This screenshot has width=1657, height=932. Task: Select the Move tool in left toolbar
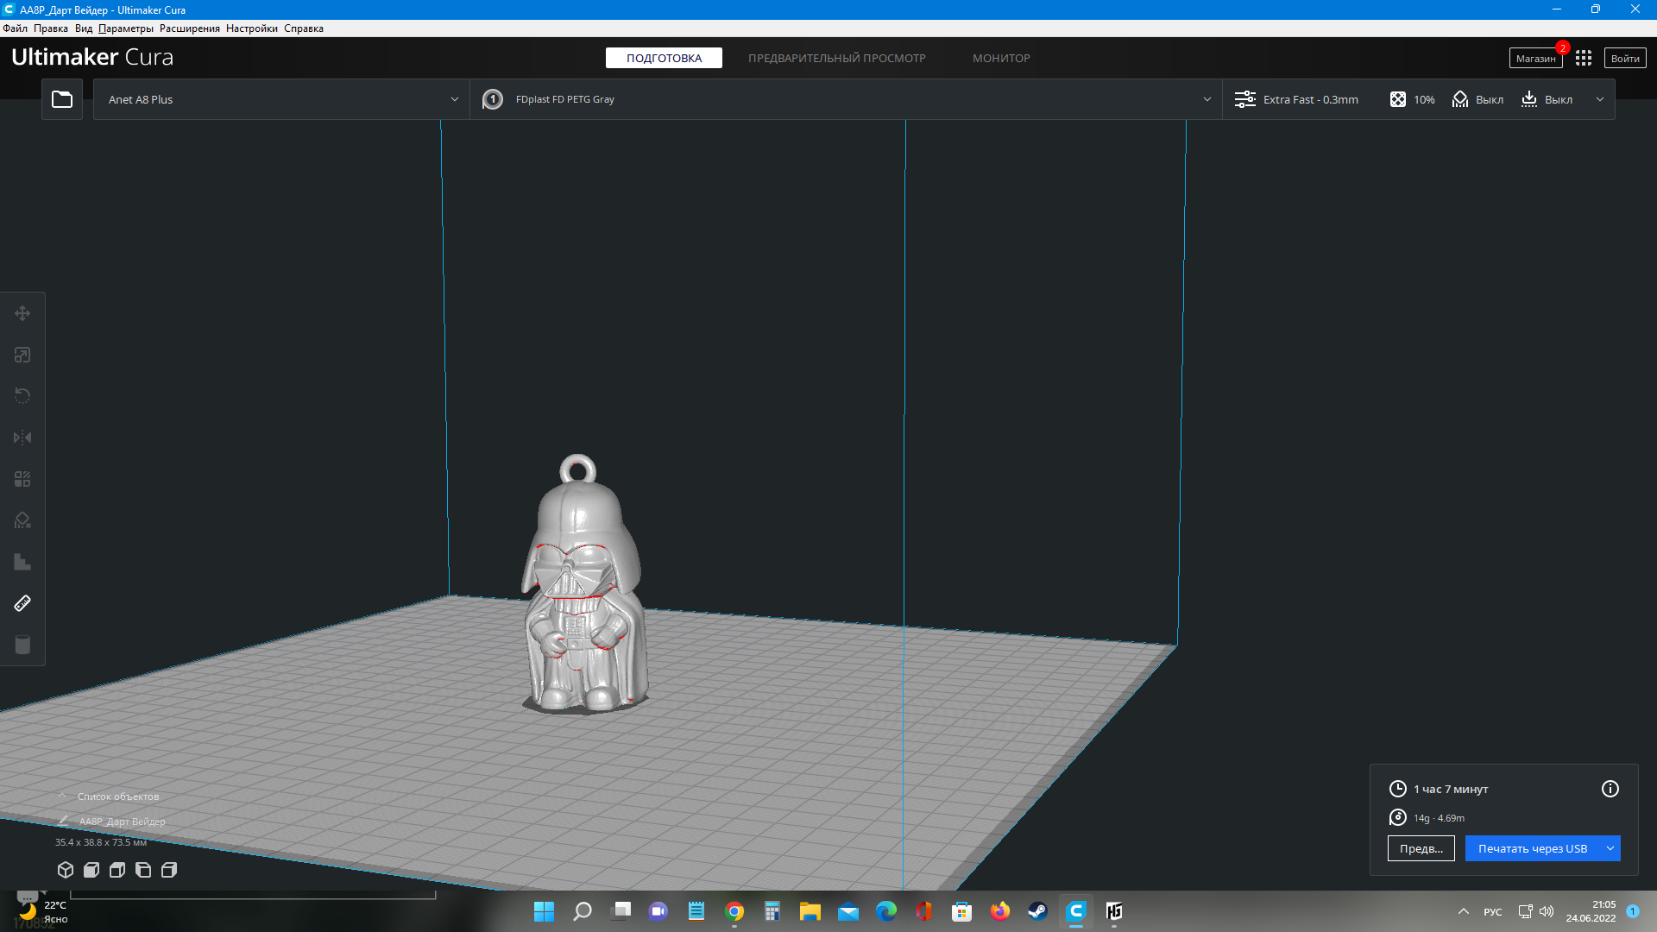22,313
